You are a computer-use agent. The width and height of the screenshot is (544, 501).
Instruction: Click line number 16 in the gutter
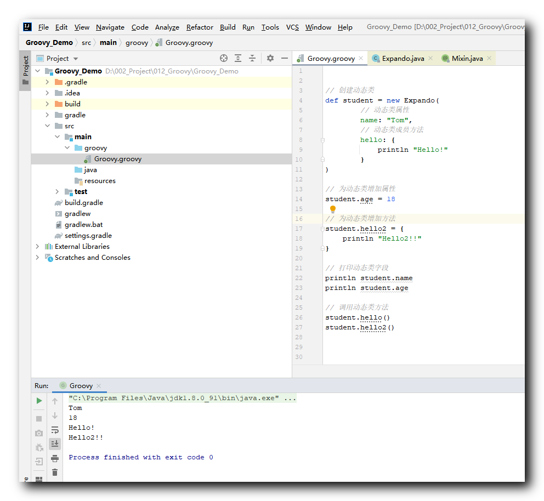coord(299,219)
